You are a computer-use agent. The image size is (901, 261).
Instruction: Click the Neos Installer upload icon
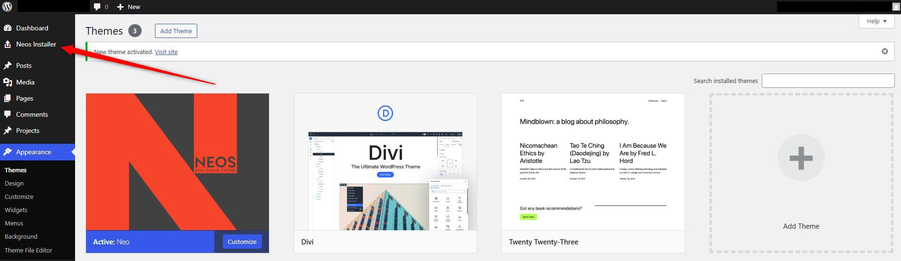coord(8,44)
